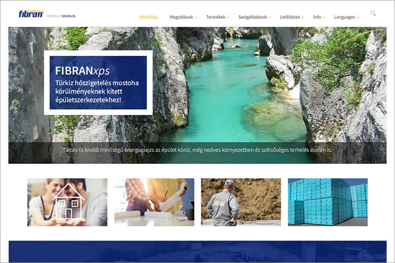Click the Türkiz hőszigetelés banner text
This screenshot has height=263, width=395.
(97, 91)
